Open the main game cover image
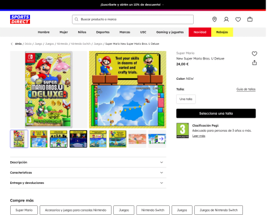Image resolution: width=269 pixels, height=215 pixels. pos(49,89)
